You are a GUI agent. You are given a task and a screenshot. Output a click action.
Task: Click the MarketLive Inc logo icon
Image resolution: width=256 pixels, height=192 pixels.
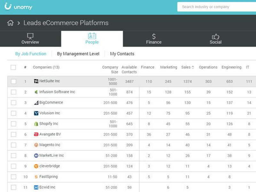(x=36, y=156)
